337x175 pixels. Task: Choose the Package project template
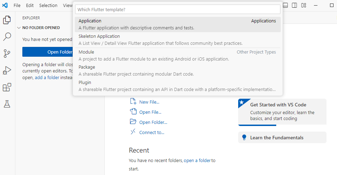pyautogui.click(x=178, y=70)
